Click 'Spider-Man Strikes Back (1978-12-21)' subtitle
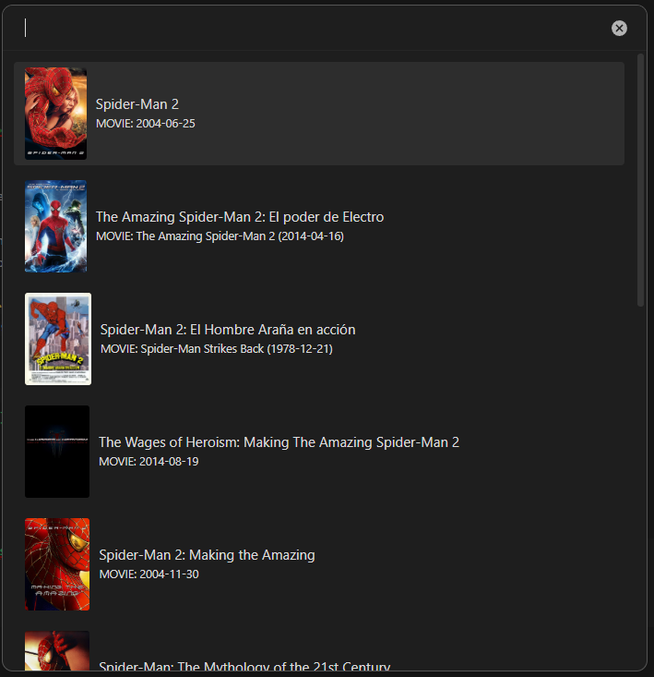This screenshot has width=654, height=677. click(x=237, y=349)
